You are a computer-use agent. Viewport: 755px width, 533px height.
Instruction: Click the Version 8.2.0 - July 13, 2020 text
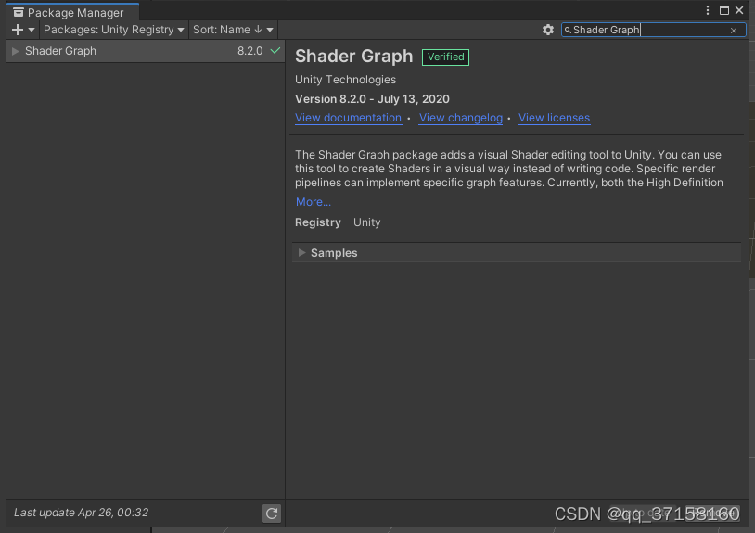tap(372, 99)
